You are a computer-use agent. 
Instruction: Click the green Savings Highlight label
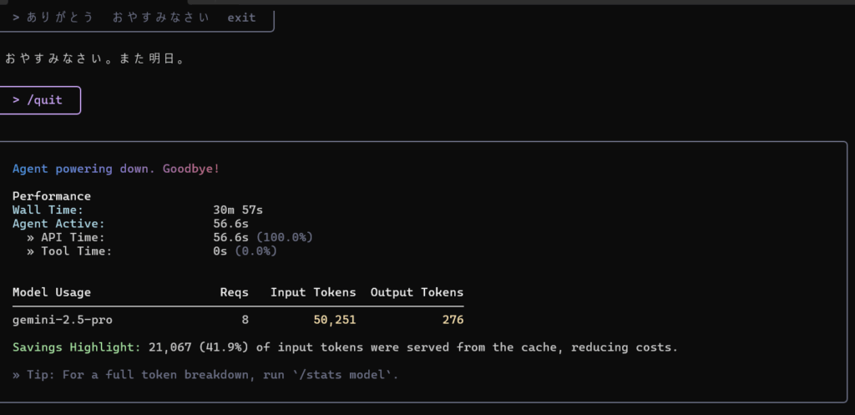76,347
